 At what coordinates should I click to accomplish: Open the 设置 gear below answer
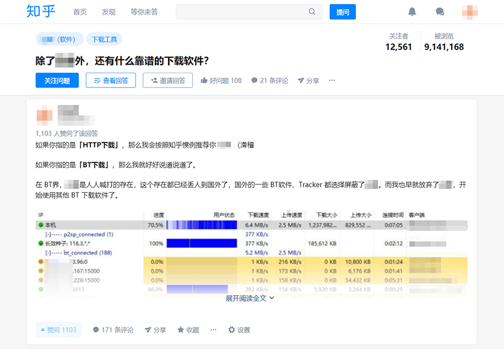pyautogui.click(x=239, y=330)
